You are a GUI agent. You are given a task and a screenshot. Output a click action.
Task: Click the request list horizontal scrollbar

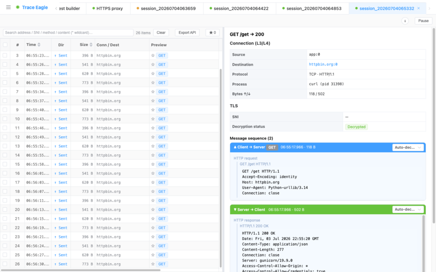click(x=81, y=270)
